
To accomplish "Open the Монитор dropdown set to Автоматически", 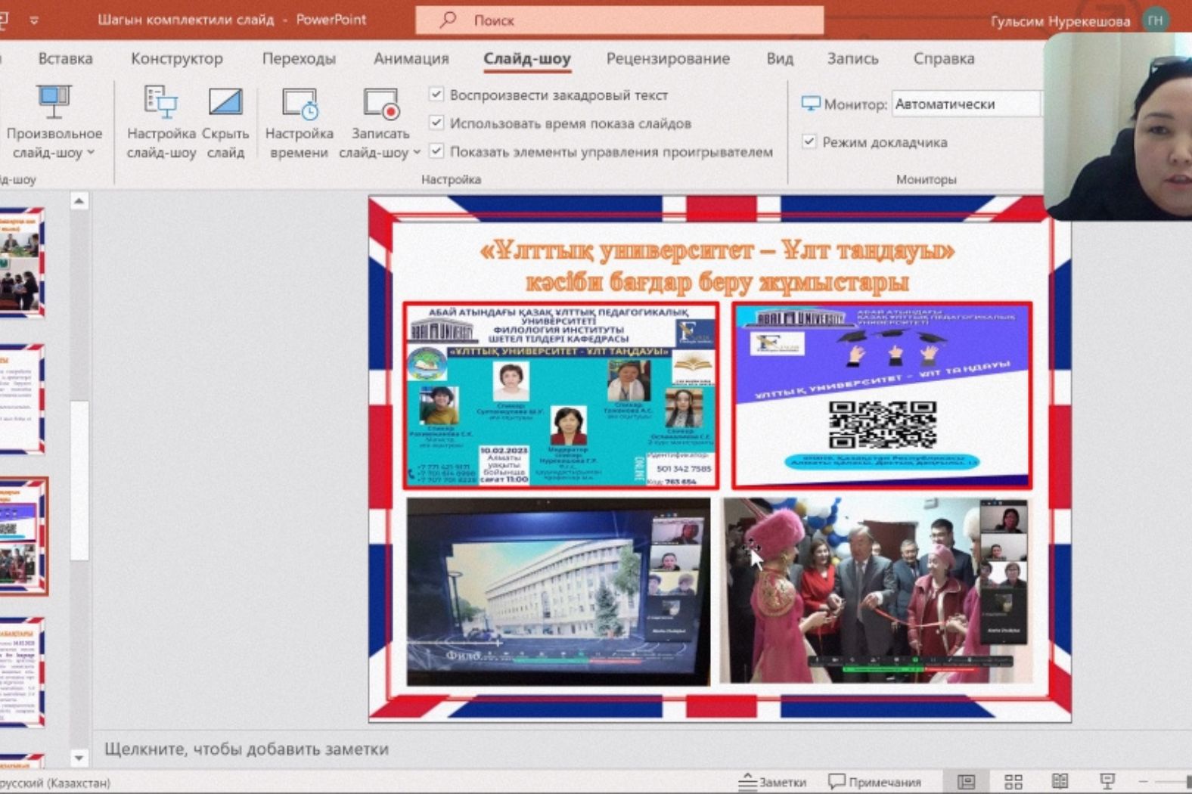I will (x=966, y=104).
